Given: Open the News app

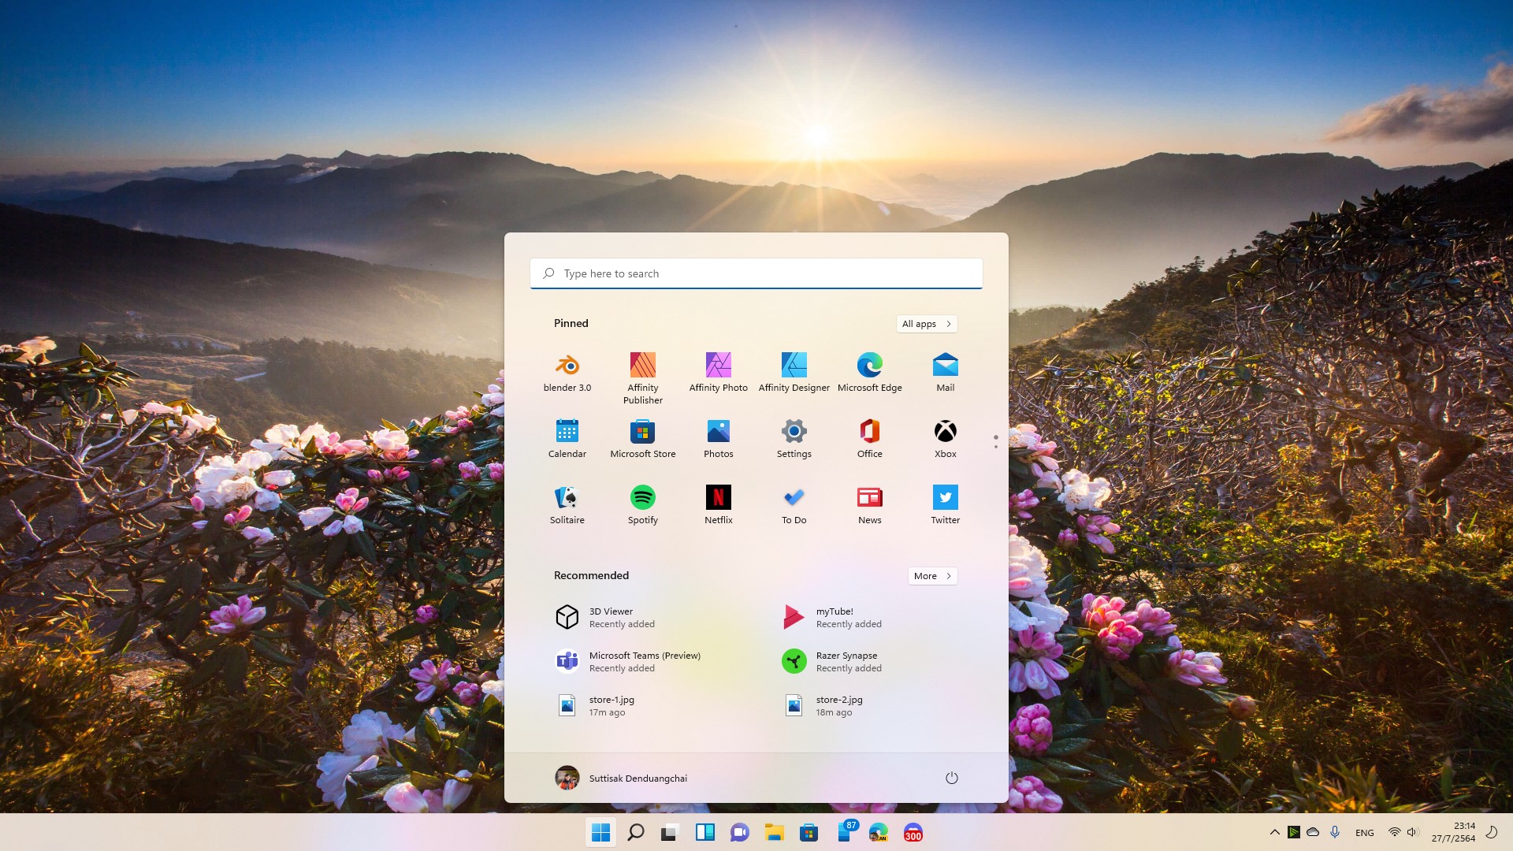Looking at the screenshot, I should (870, 505).
